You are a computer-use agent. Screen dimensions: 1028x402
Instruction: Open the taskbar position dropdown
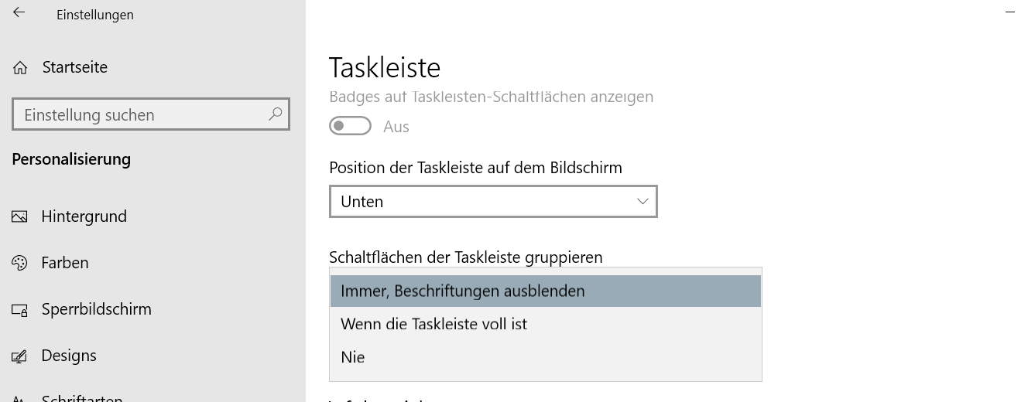pyautogui.click(x=492, y=202)
